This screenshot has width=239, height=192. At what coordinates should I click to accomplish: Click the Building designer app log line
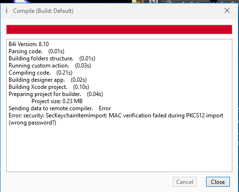[x=48, y=80]
